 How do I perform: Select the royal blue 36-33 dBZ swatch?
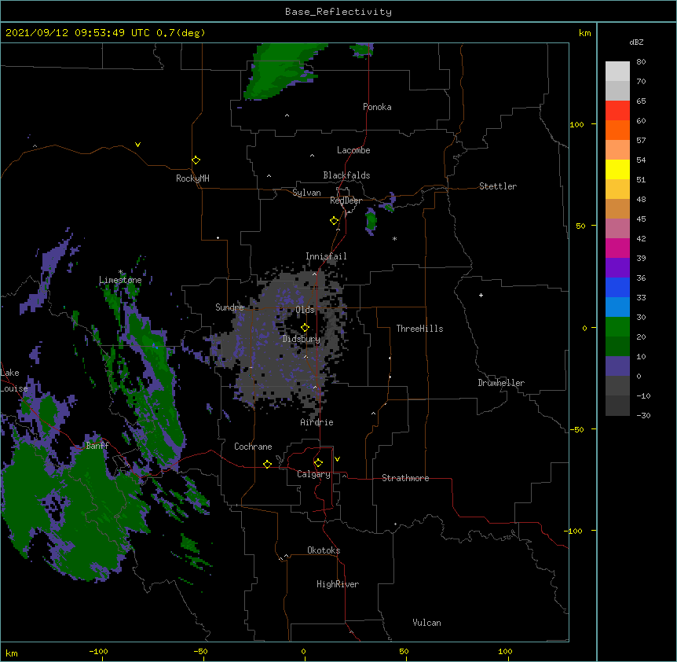point(617,287)
